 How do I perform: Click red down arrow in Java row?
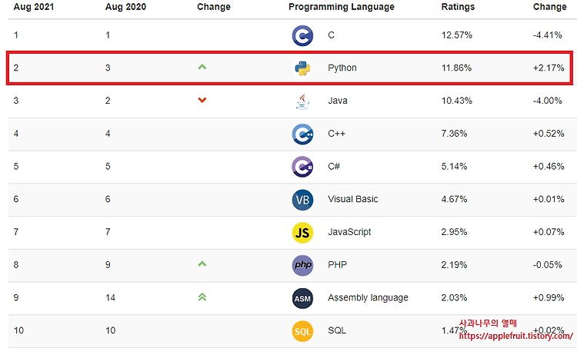pos(202,100)
